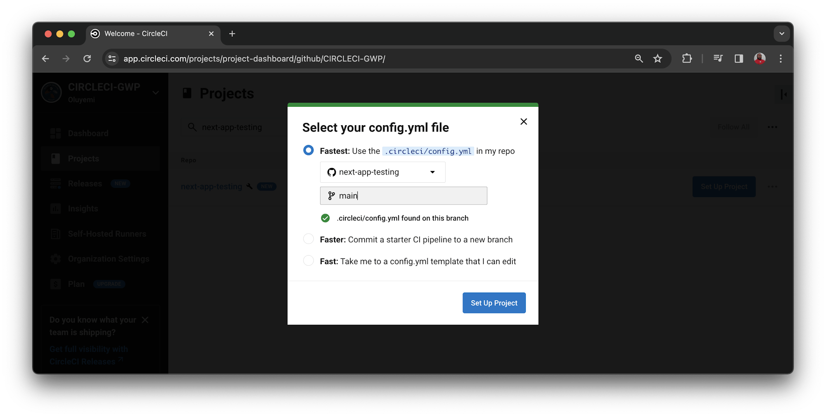Viewport: 826px width, 417px height.
Task: Click the blue Set Up Project button
Action: click(x=494, y=303)
